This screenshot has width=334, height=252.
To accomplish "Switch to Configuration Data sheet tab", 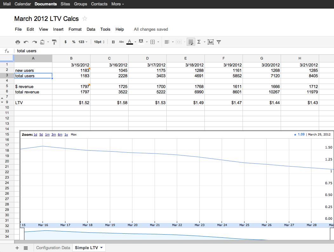I will (53, 248).
